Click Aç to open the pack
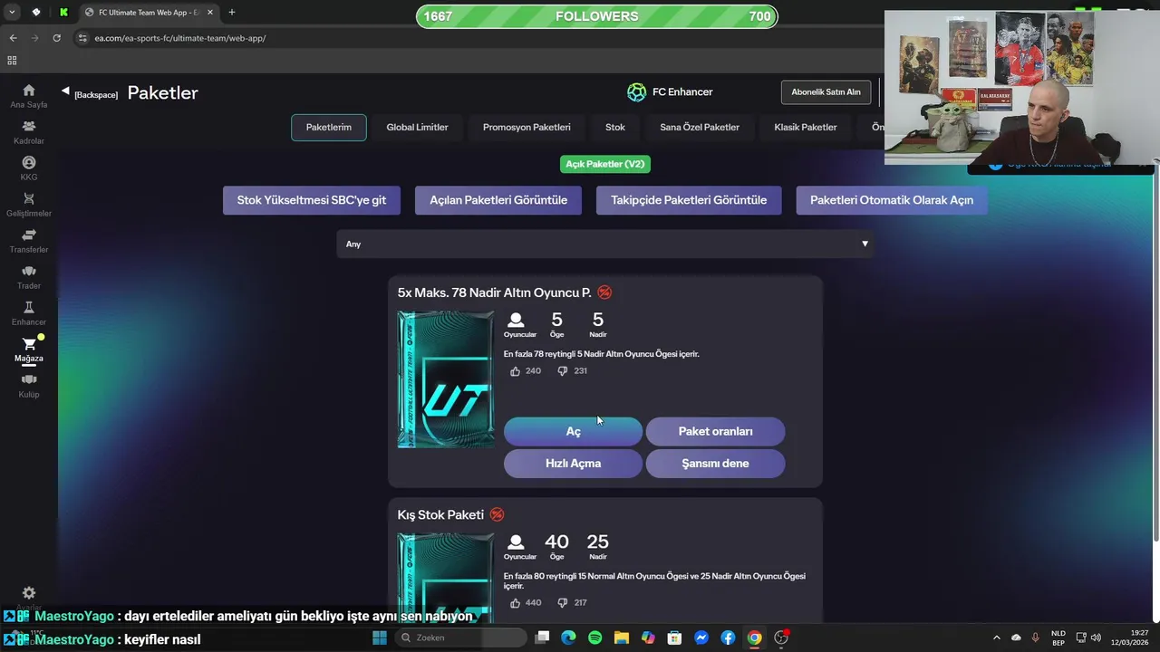 coord(573,432)
